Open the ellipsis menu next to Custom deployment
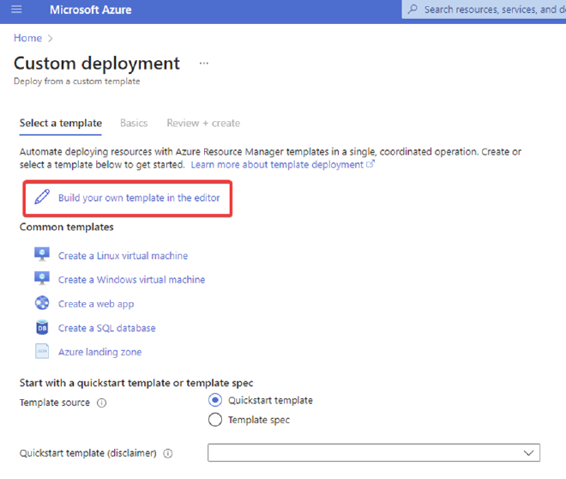This screenshot has width=566, height=479. [204, 64]
